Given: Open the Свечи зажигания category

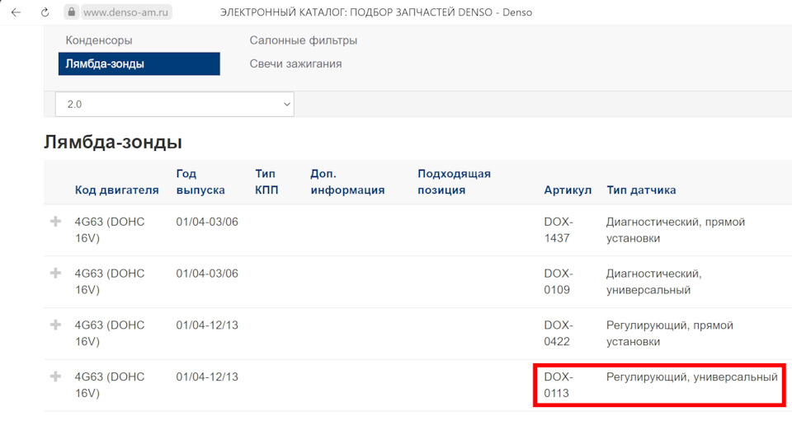Looking at the screenshot, I should 295,63.
